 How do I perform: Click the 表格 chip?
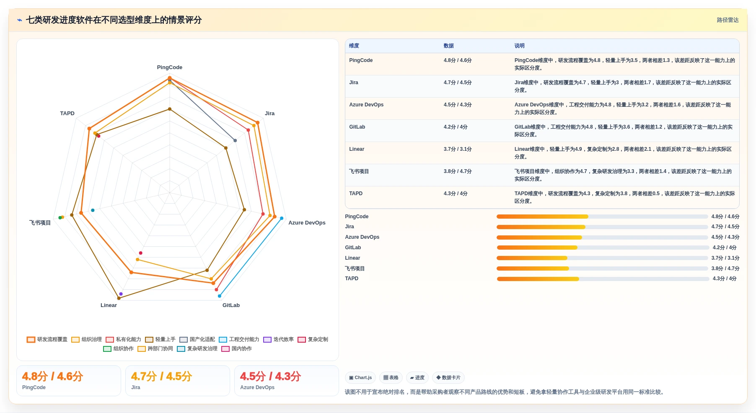[x=391, y=377]
